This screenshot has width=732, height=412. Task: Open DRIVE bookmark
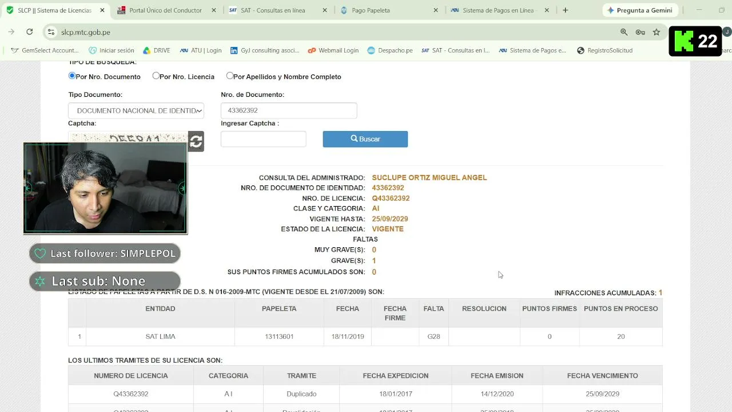click(157, 50)
